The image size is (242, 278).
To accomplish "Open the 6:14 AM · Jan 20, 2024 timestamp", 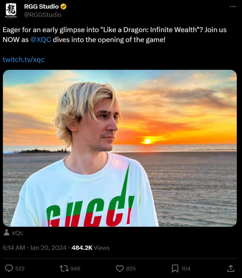I will [34, 248].
